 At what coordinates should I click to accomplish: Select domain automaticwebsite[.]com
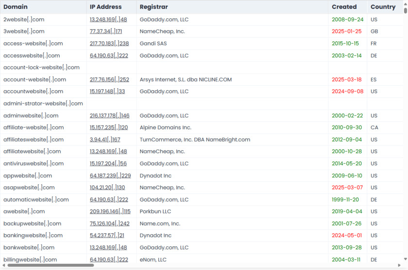tap(36, 200)
